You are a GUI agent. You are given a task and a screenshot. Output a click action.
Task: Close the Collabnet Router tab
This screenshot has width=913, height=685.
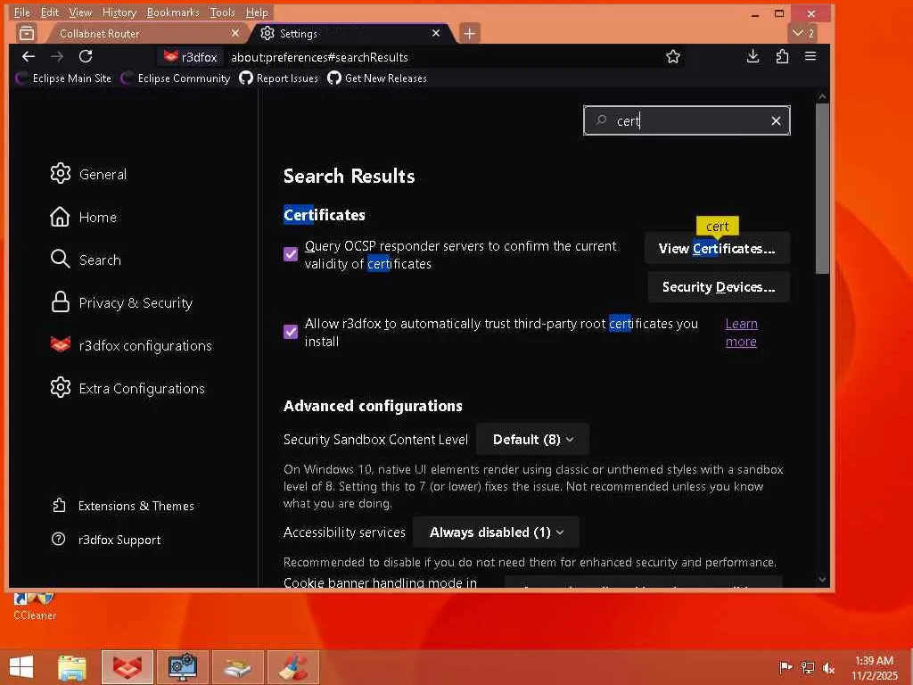[235, 33]
